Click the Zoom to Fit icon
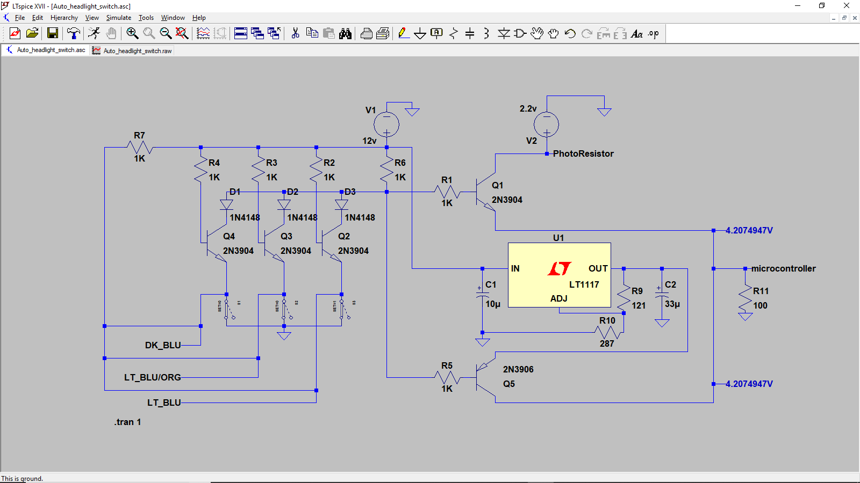Viewport: 860px width, 483px height. click(182, 33)
